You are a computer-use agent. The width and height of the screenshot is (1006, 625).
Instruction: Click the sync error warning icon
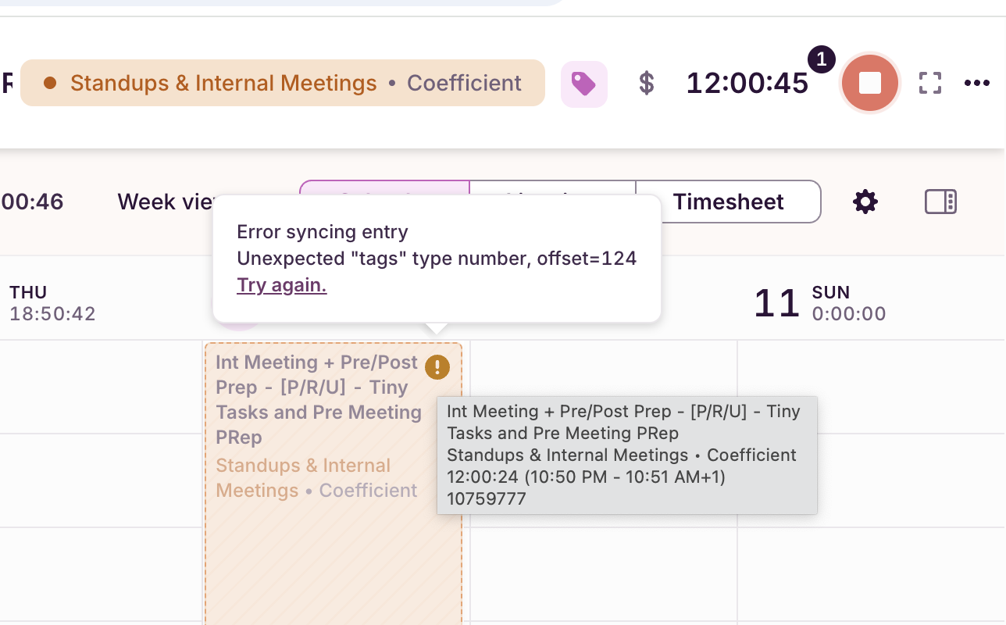tap(437, 367)
